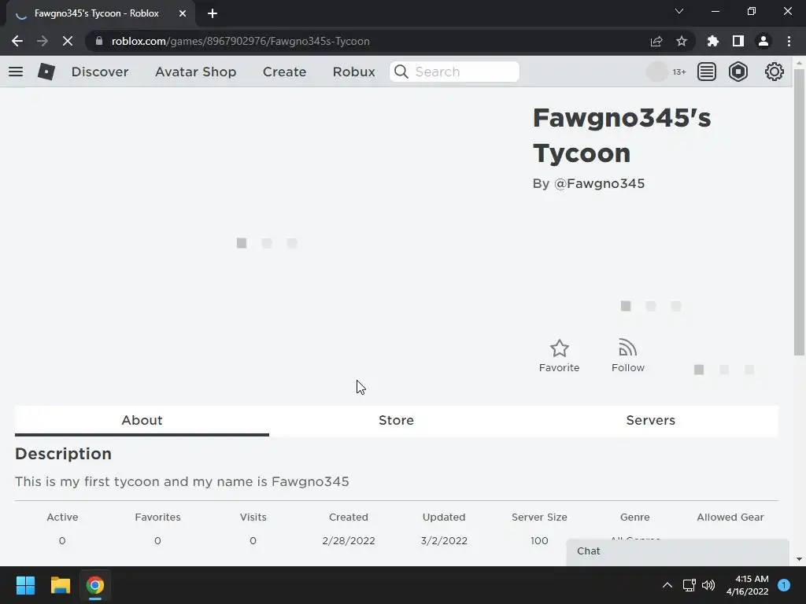Open Avatar Shop page
The width and height of the screenshot is (806, 604).
click(195, 72)
